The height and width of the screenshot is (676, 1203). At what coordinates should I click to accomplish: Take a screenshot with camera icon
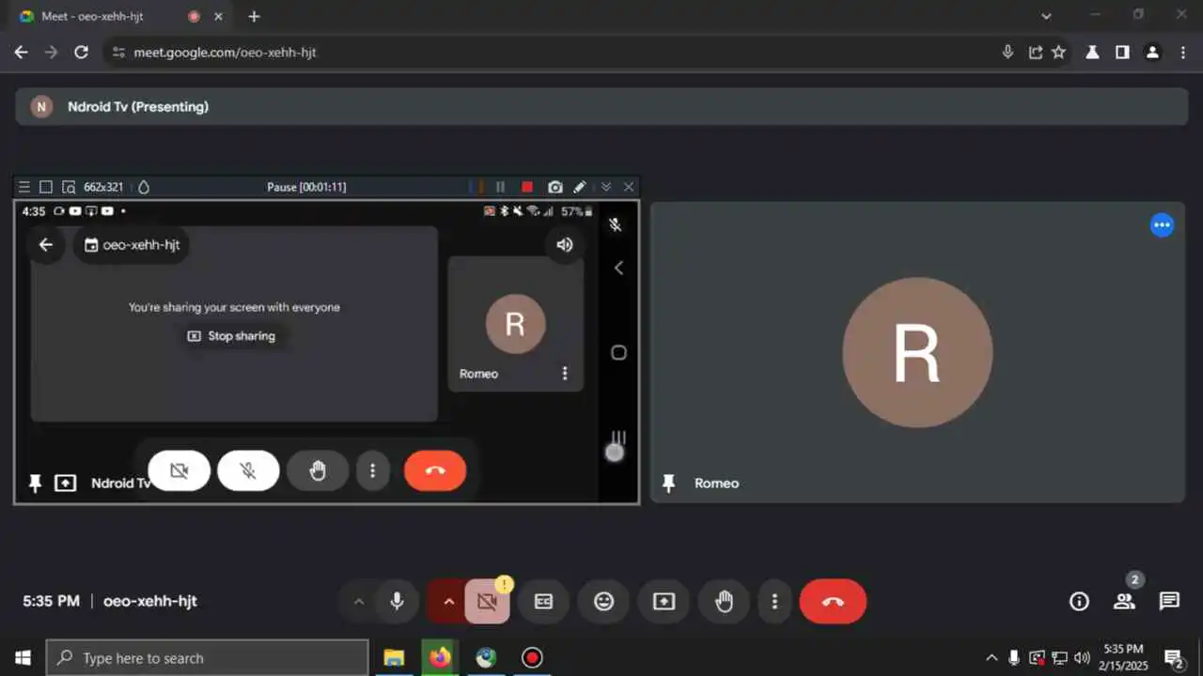[555, 187]
